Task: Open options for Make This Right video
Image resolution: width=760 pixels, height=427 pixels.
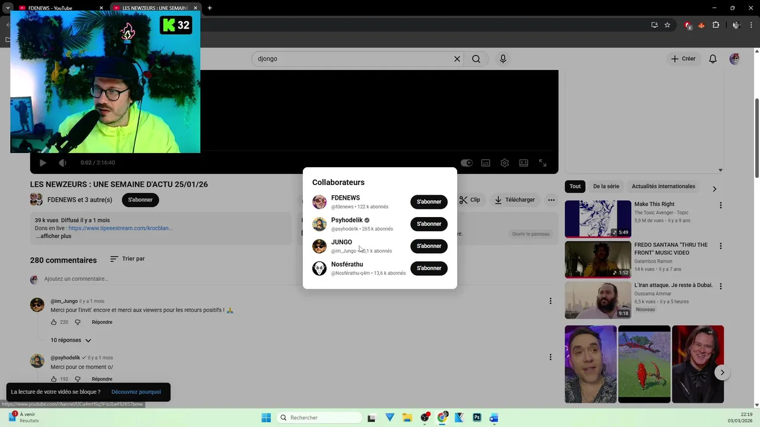Action: point(721,205)
